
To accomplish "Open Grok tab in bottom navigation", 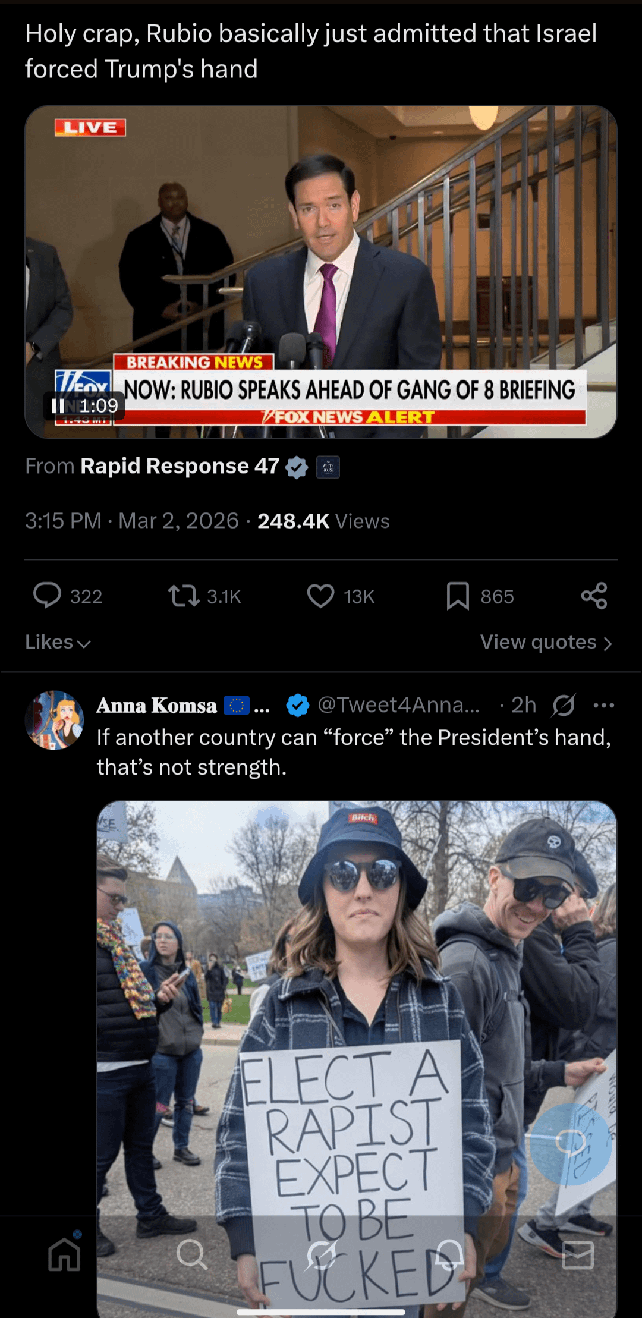I will pos(322,1255).
